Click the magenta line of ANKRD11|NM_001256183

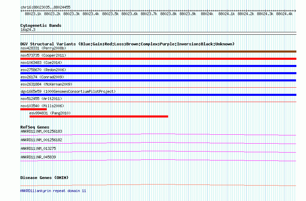coord(158,135)
